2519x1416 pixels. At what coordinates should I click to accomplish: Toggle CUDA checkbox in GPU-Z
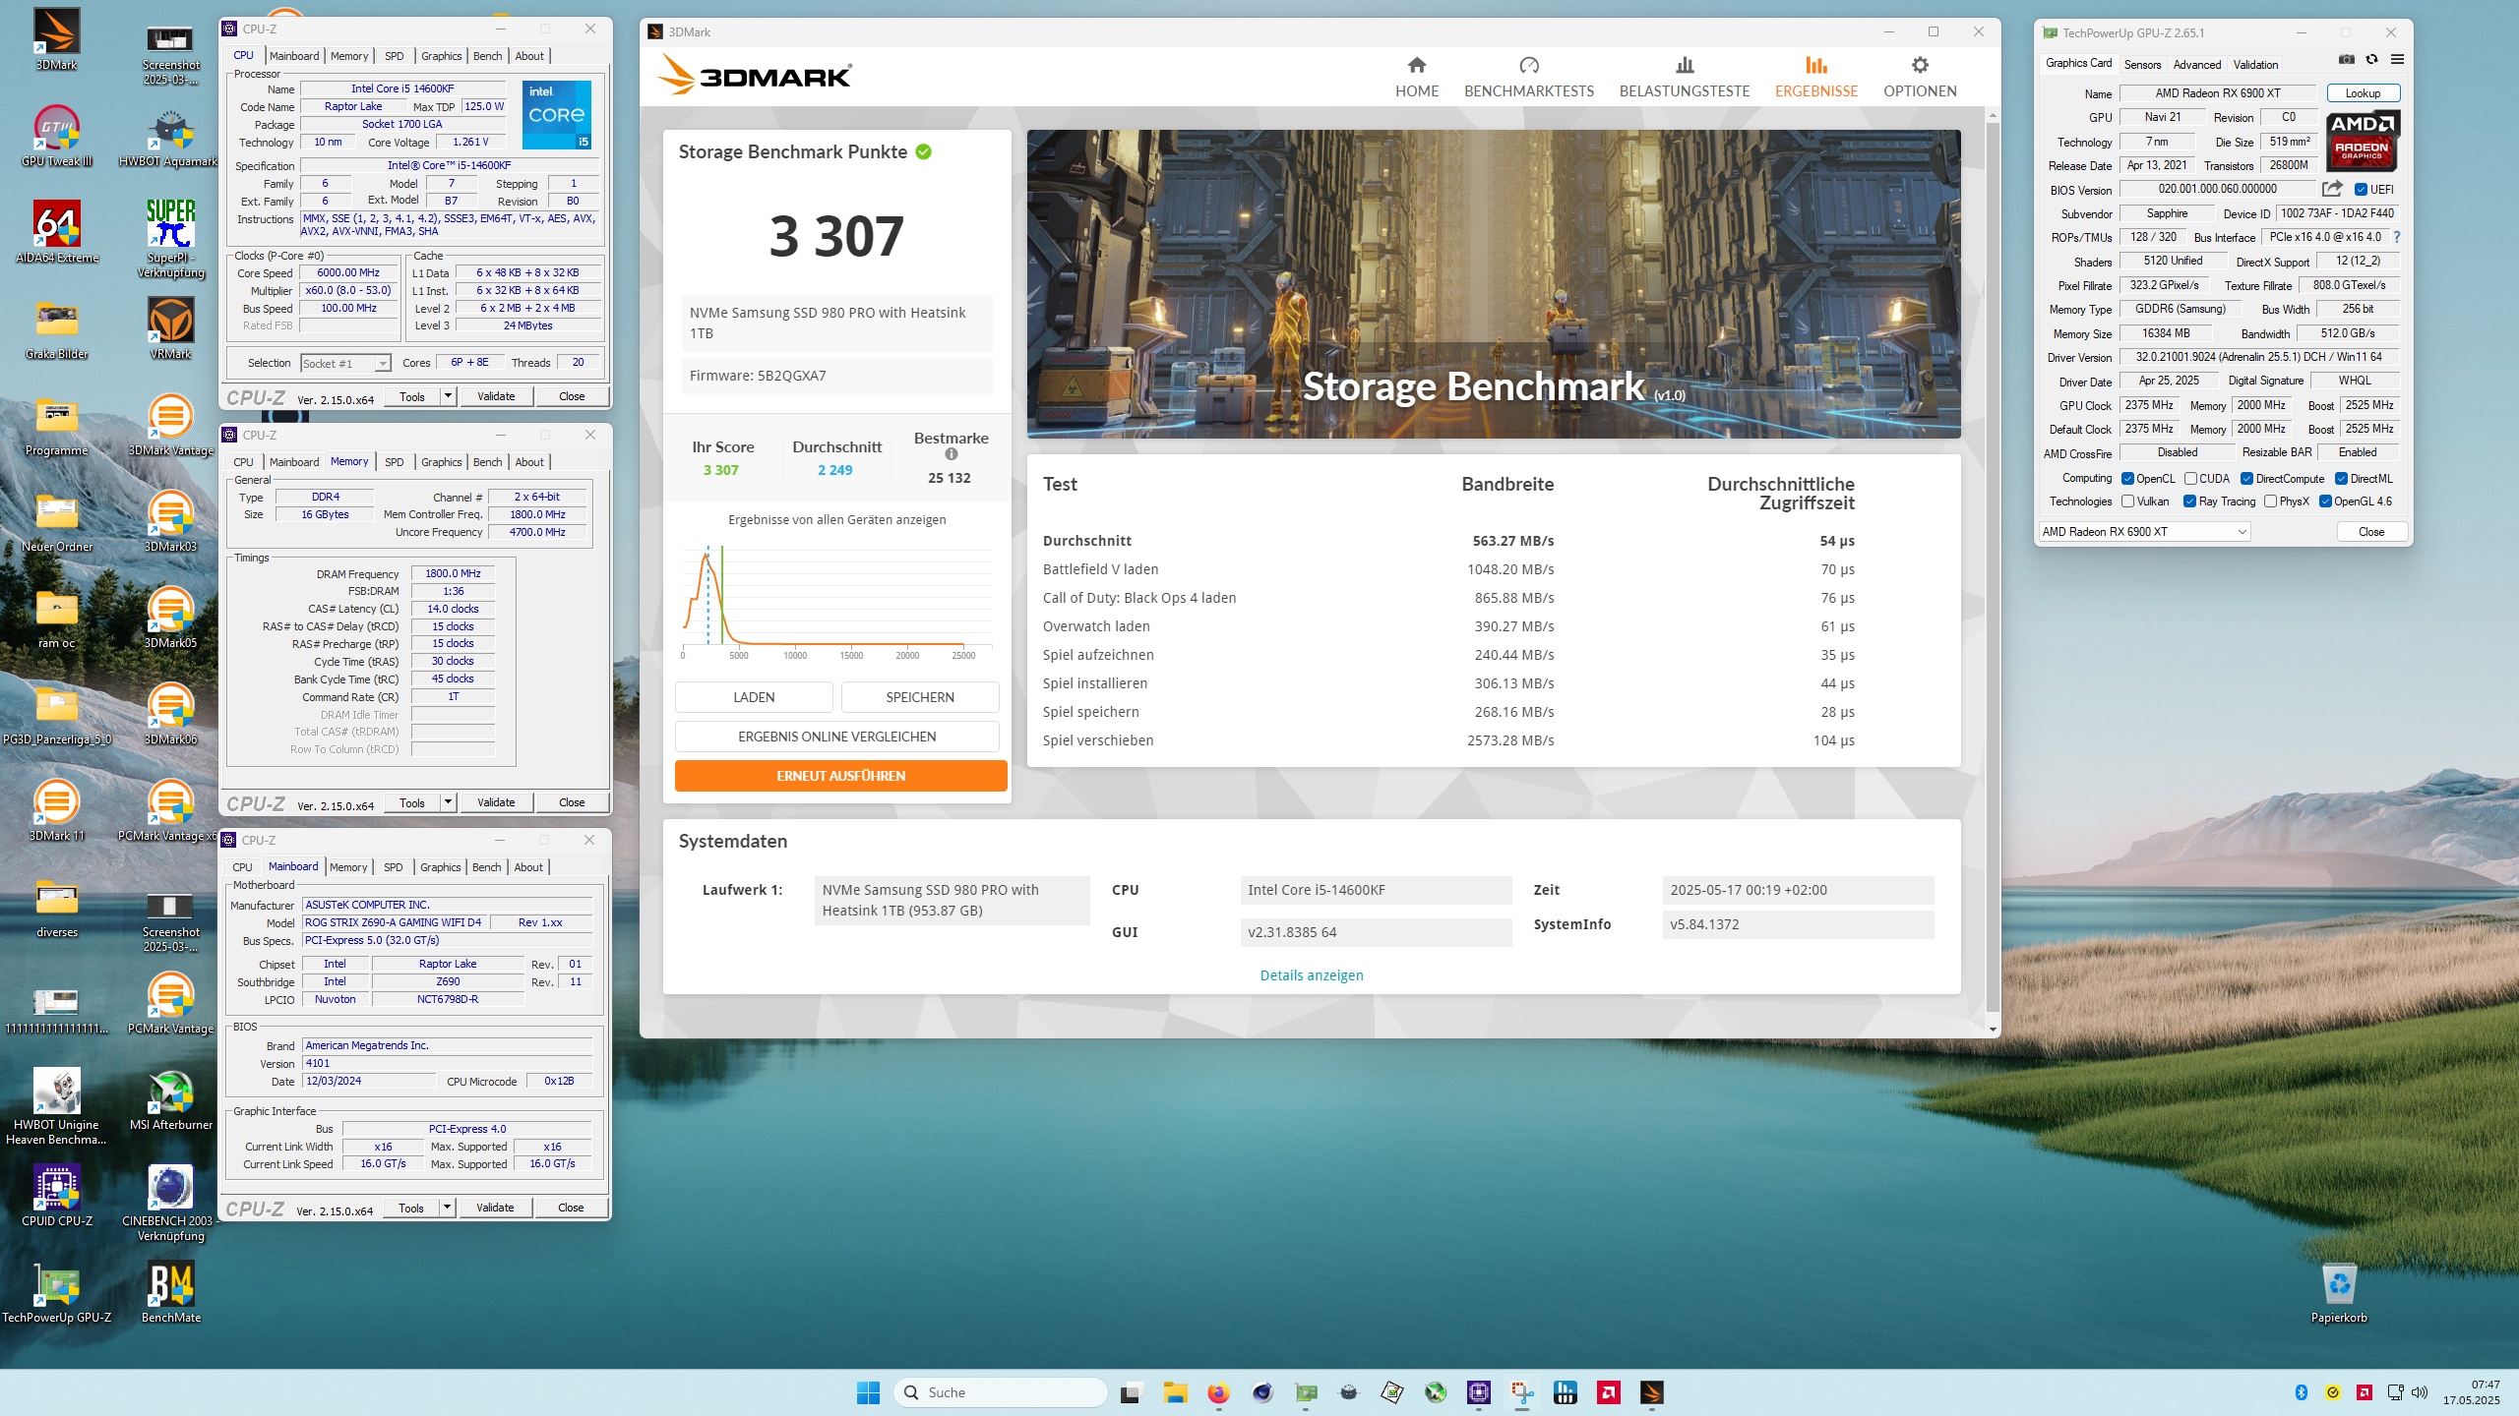pyautogui.click(x=2190, y=479)
